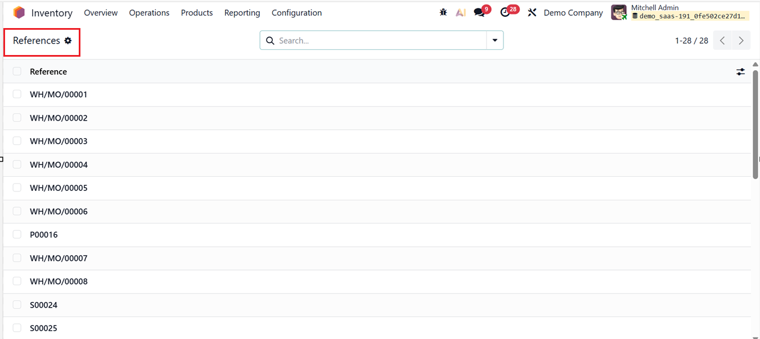This screenshot has height=339, width=760.
Task: Open the Odoo apps home menu
Action: tap(19, 12)
